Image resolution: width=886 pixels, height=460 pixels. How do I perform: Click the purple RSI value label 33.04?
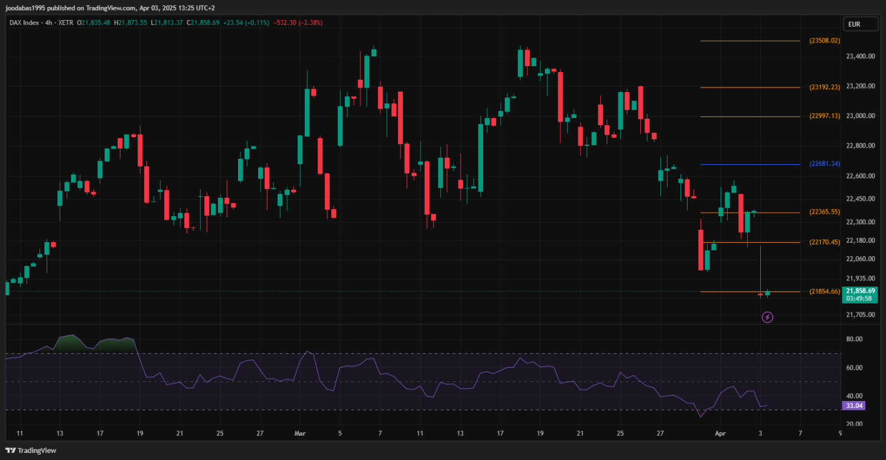coord(854,406)
